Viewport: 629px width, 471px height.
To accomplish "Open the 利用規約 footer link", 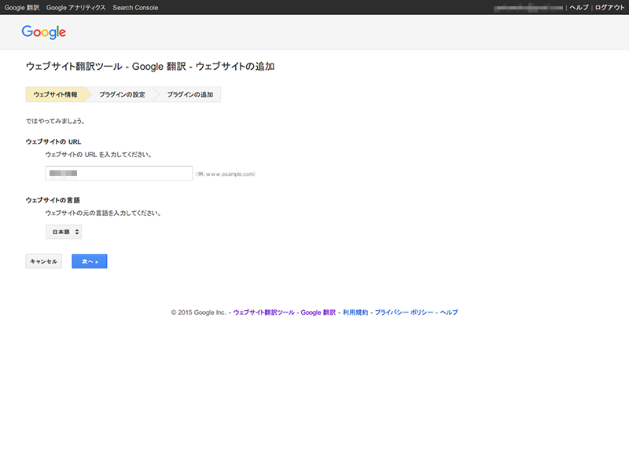I will tap(355, 312).
